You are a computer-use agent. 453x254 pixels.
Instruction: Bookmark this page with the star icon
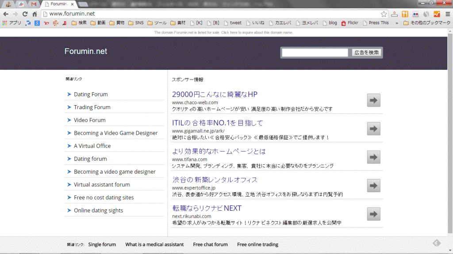(x=384, y=14)
